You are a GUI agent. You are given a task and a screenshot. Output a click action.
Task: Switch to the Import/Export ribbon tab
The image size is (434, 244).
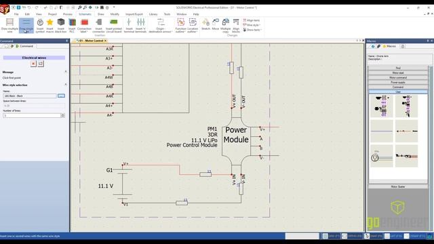point(134,14)
